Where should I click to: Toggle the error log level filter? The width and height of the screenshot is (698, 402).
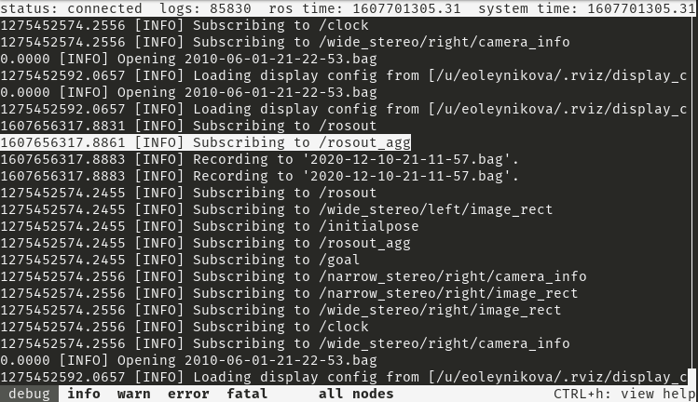(188, 394)
